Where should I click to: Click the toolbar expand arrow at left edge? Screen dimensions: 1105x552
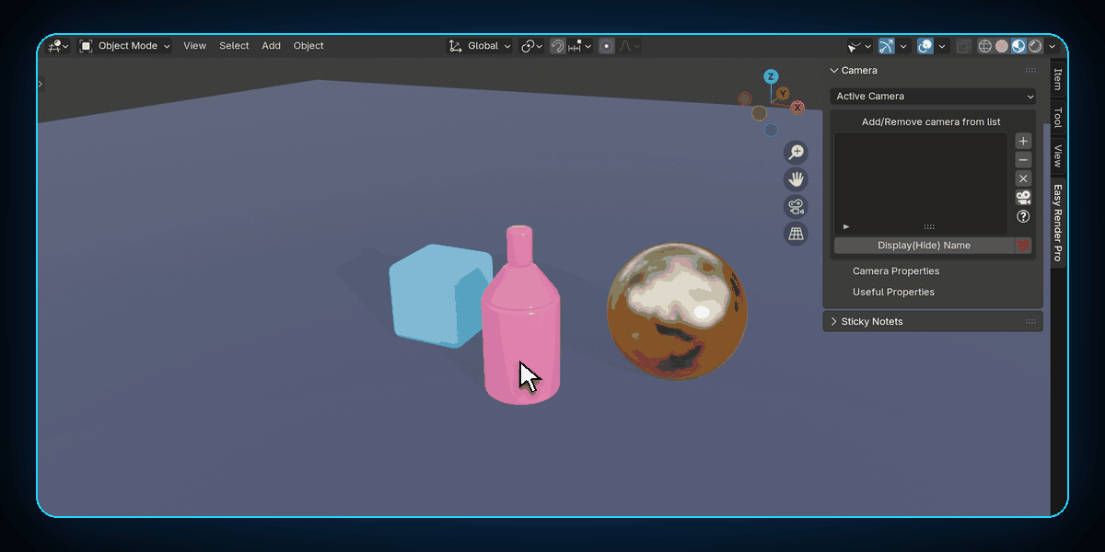tap(41, 84)
